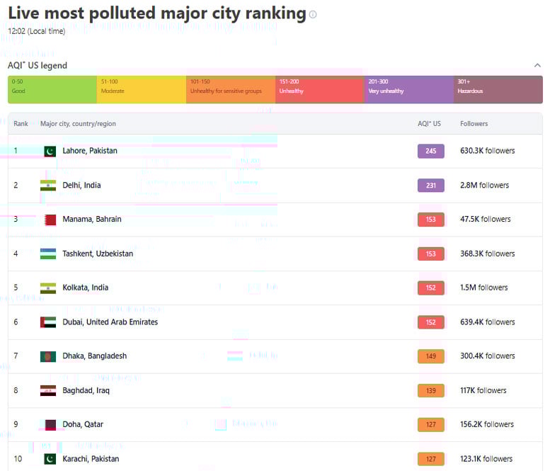This screenshot has height=471, width=545.
Task: Click the India flag beside Delhi
Action: [x=48, y=186]
